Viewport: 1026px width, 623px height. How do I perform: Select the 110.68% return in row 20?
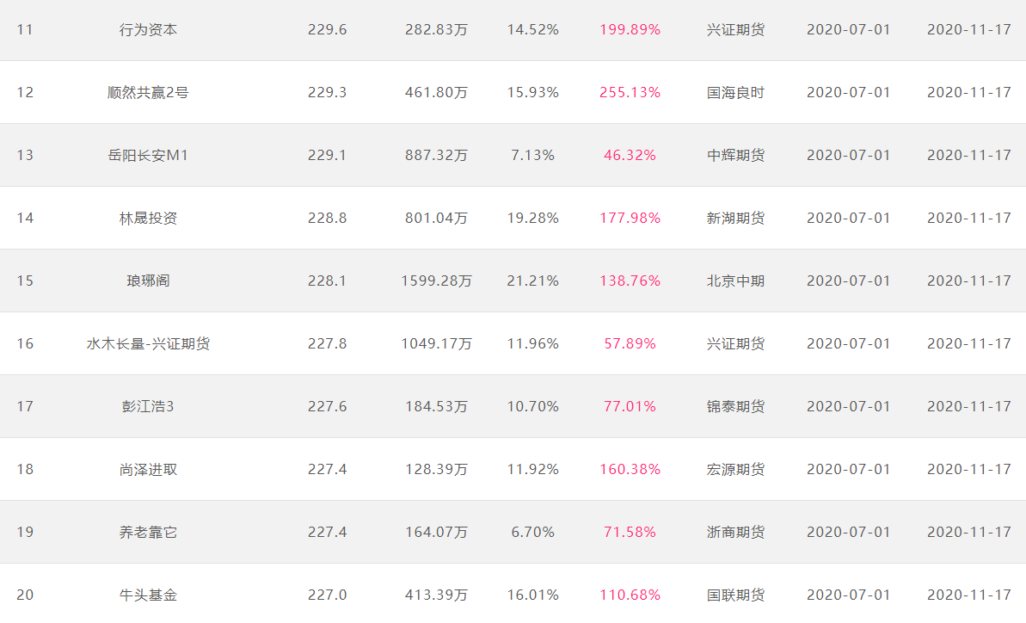[630, 595]
